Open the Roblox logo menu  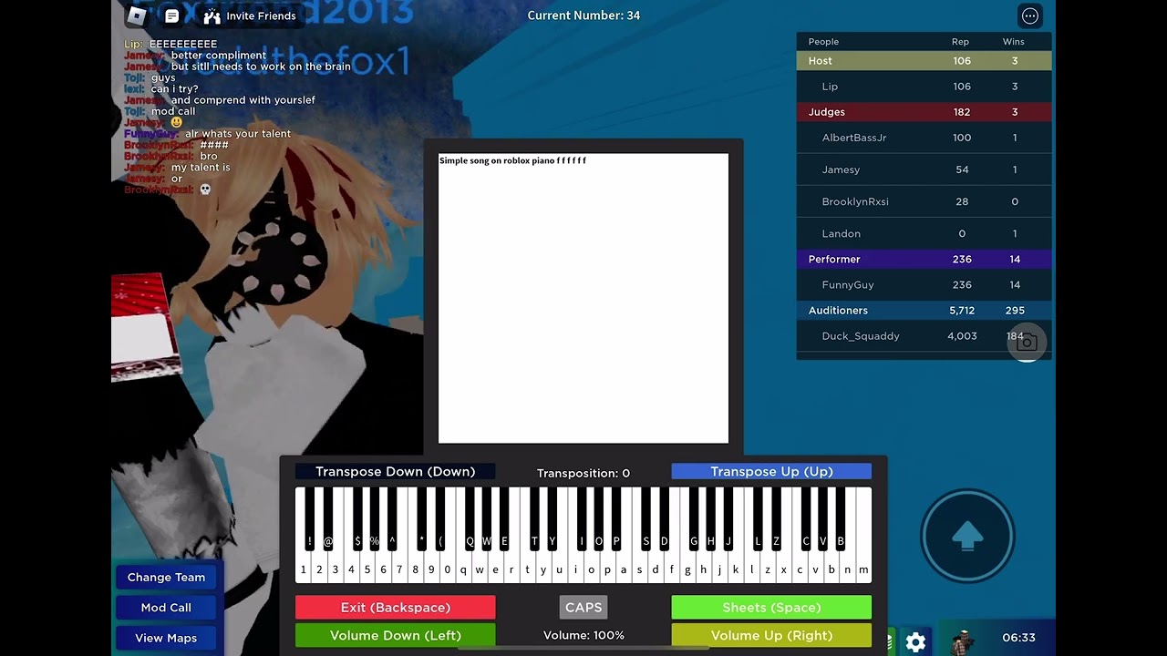(137, 15)
